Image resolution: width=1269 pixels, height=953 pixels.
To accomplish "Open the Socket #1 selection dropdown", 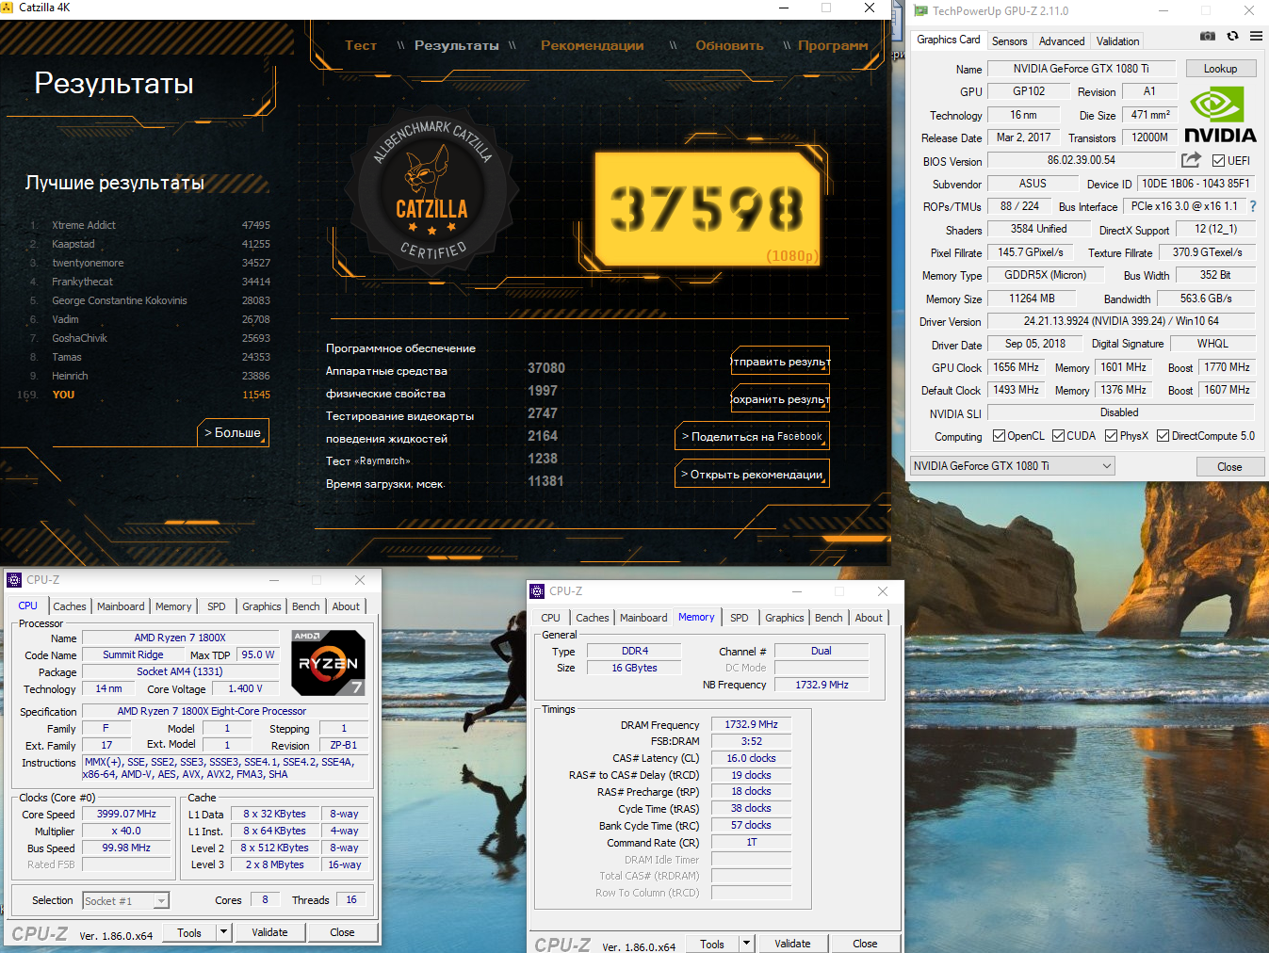I will point(125,901).
